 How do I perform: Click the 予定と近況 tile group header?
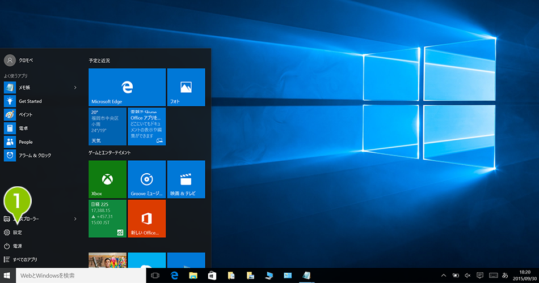(99, 61)
